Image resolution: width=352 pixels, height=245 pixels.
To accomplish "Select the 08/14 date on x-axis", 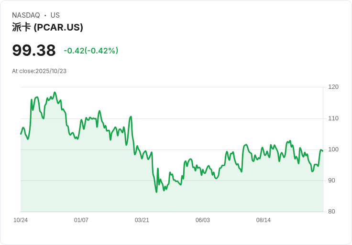I will point(264,220).
